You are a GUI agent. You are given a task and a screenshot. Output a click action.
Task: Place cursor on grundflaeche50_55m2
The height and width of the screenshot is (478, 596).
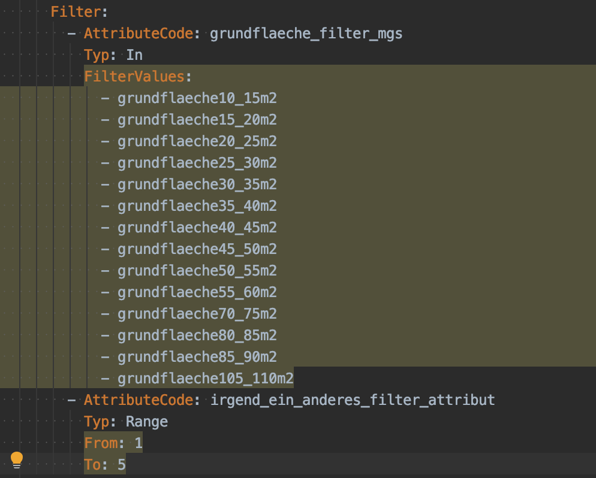[197, 270]
